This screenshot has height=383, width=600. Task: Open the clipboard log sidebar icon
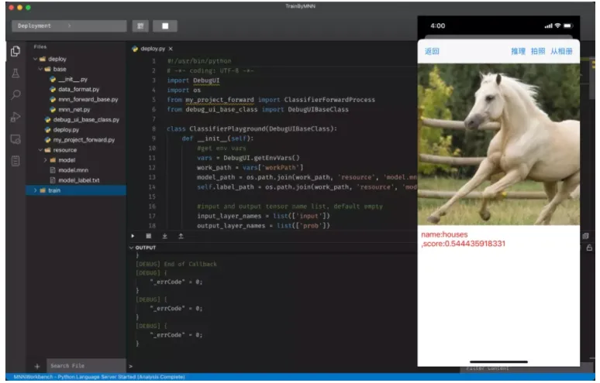tap(16, 161)
